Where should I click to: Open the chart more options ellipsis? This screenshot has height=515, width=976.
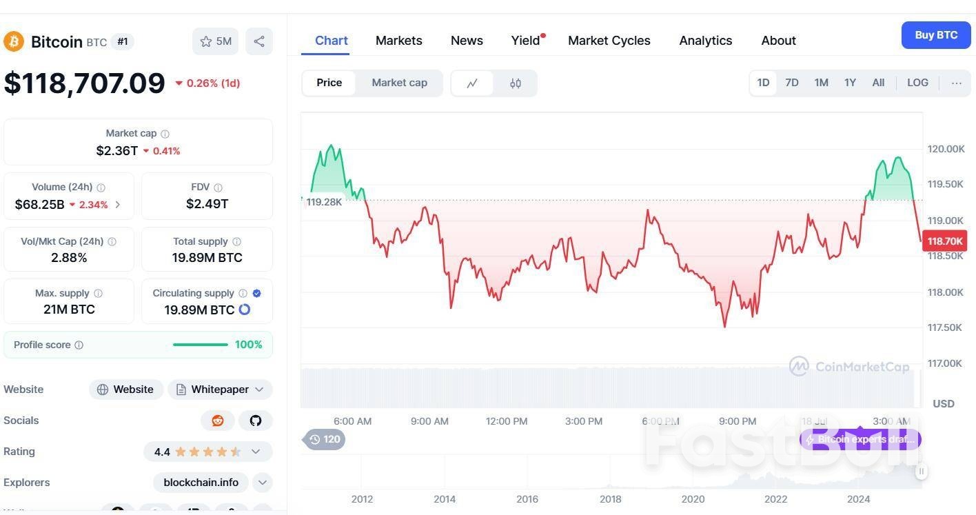point(956,83)
